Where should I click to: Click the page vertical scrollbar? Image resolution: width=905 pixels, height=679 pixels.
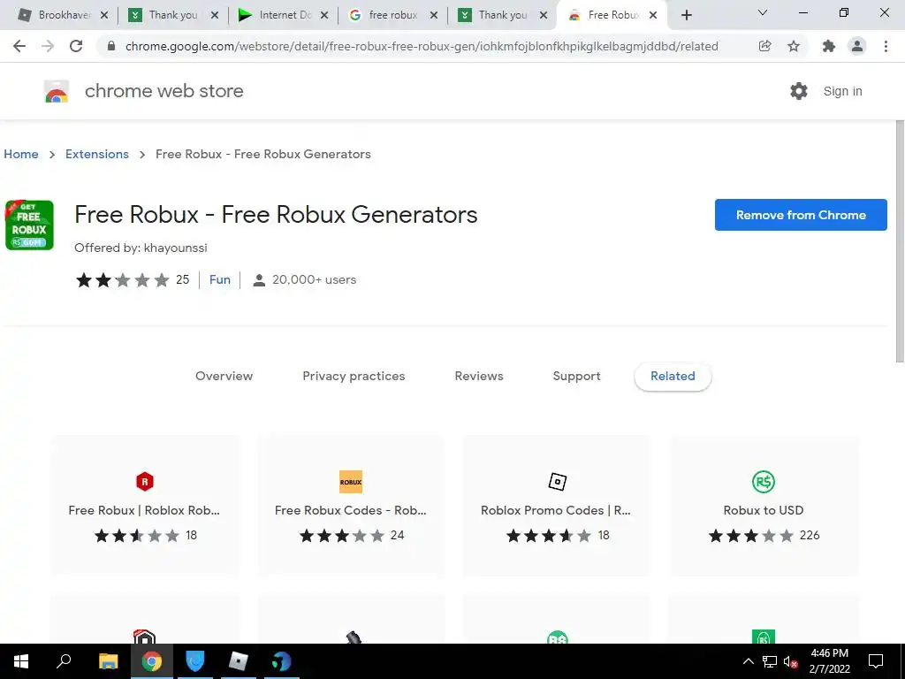(899, 241)
